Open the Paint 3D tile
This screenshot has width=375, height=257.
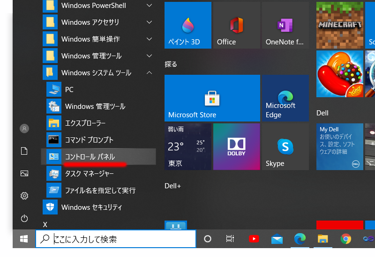point(188,25)
